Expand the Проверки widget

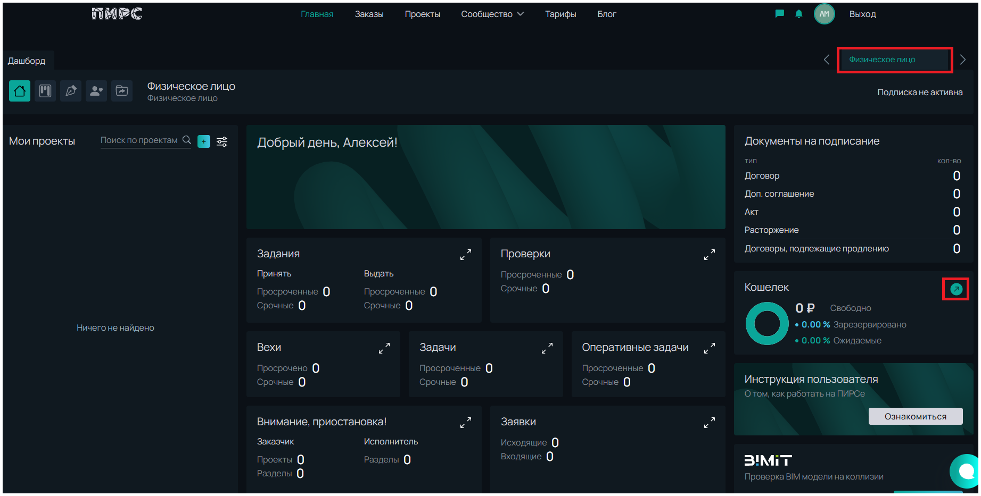(709, 255)
